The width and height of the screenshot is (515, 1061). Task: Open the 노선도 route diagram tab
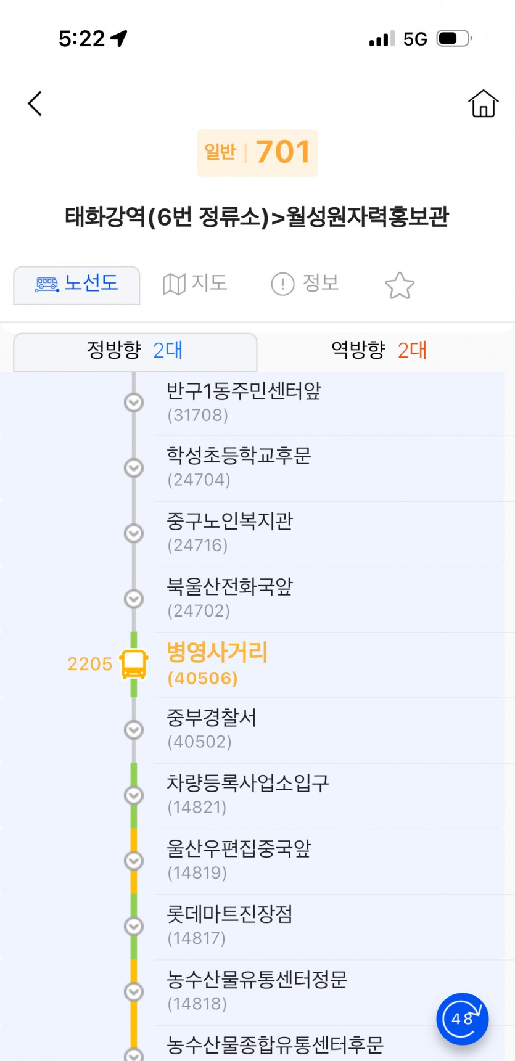pos(77,284)
